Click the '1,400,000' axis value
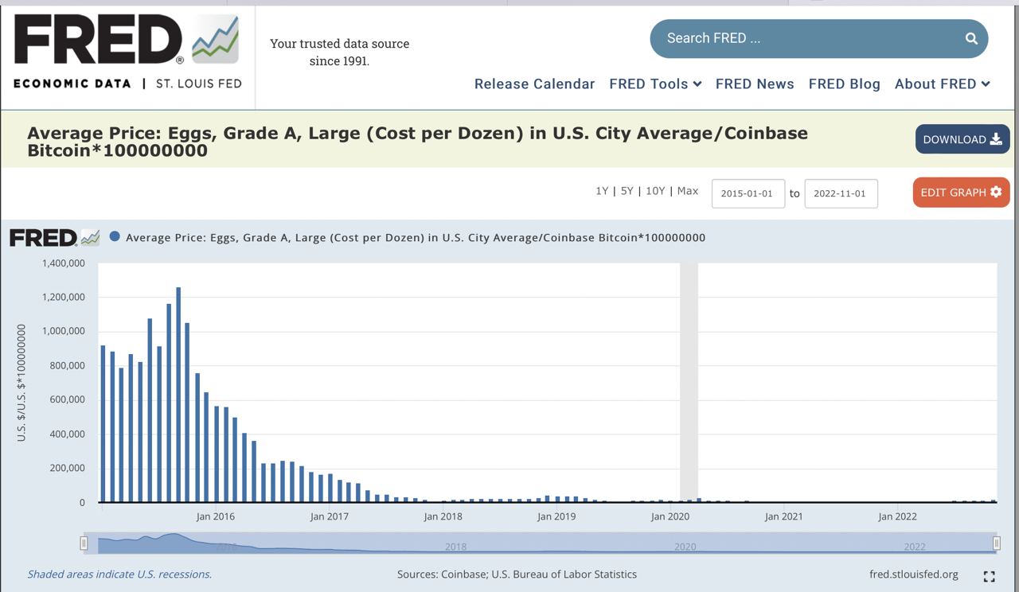The height and width of the screenshot is (592, 1019). click(62, 263)
